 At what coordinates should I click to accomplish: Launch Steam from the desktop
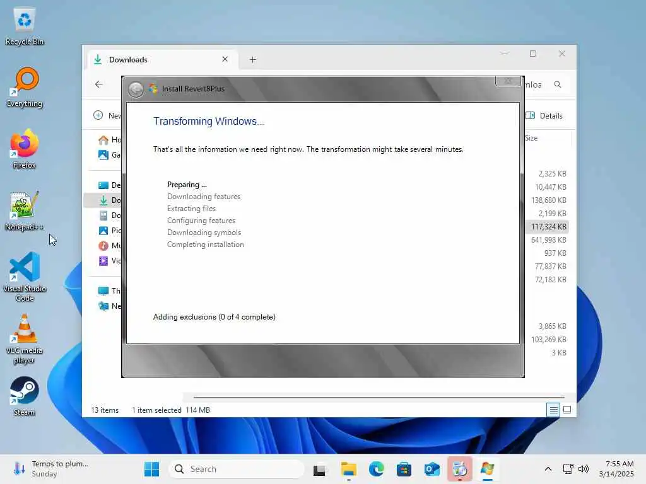pos(25,396)
